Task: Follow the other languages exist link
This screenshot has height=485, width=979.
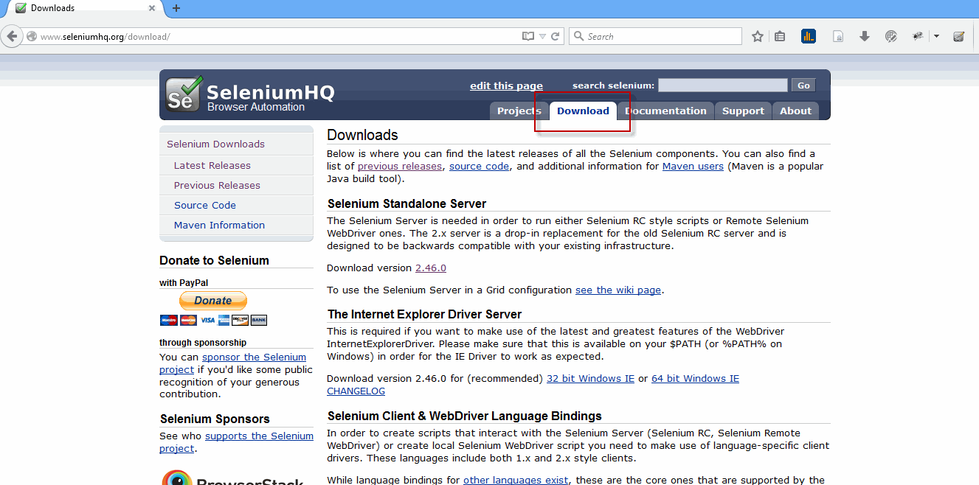Action: click(x=516, y=481)
